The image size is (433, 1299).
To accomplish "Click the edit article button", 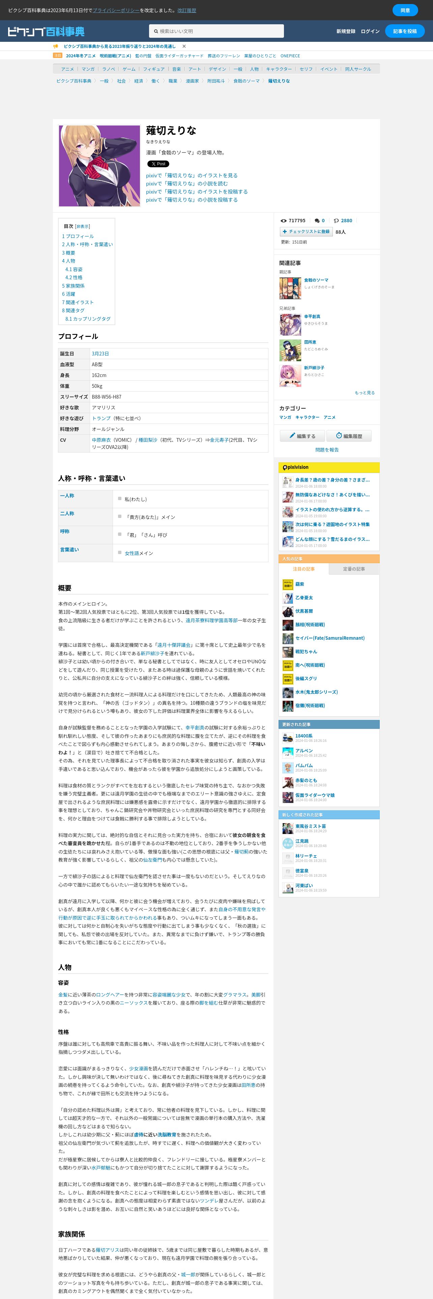I will click(x=302, y=436).
